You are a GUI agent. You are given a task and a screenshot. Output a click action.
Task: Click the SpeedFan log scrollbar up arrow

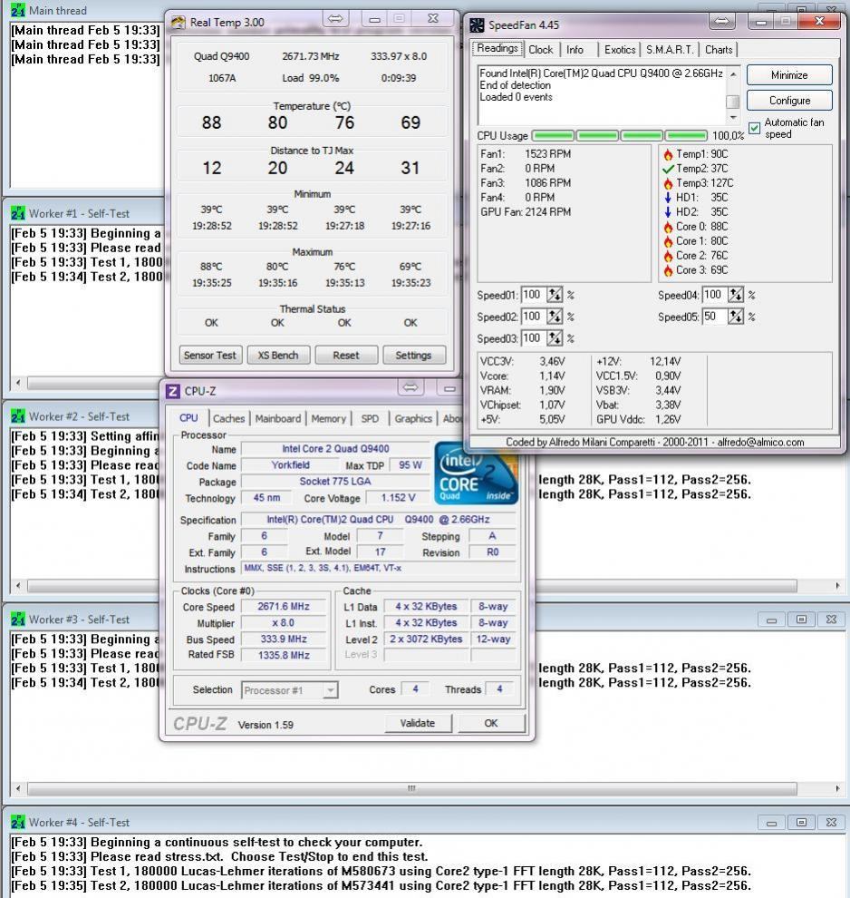[x=733, y=73]
